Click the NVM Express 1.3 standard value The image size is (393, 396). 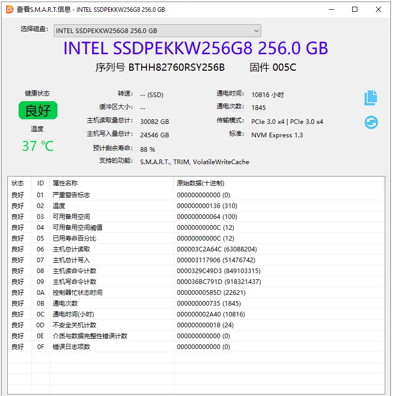pos(277,135)
